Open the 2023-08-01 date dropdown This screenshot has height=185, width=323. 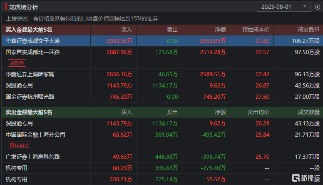[x=283, y=7]
